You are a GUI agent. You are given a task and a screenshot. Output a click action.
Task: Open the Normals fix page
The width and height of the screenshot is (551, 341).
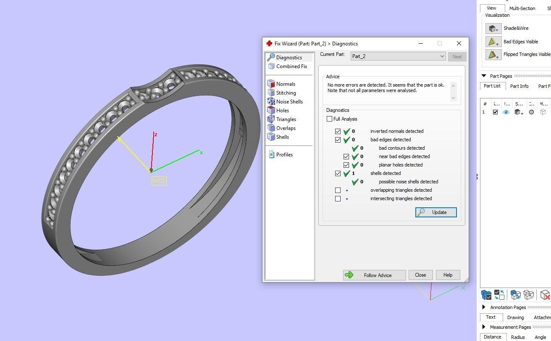point(285,84)
